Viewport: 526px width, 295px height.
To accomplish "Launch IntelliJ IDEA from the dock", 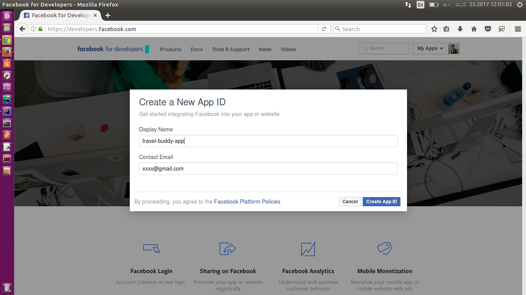I will point(7,111).
